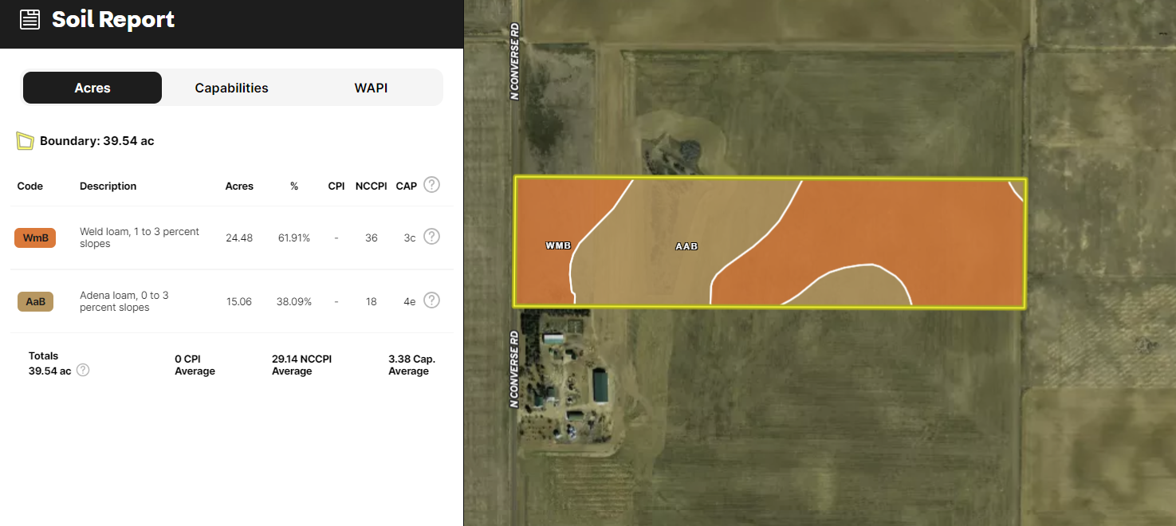Open help icon in AaB row
Screen dimensions: 1176x526
pyautogui.click(x=431, y=300)
